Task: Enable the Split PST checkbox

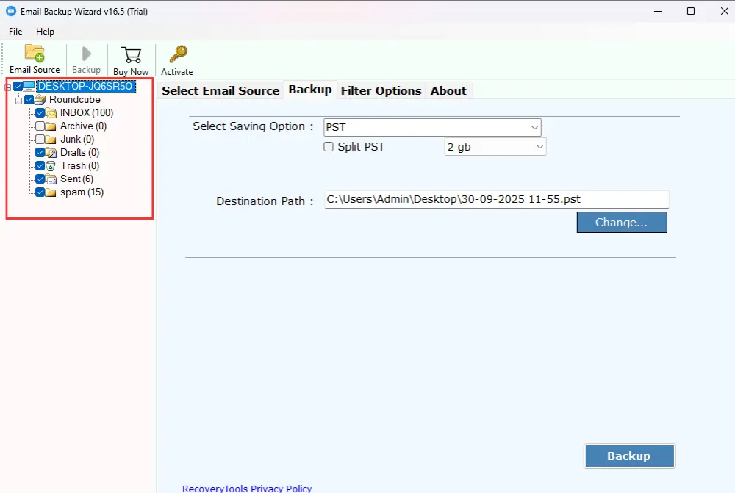Action: (329, 147)
